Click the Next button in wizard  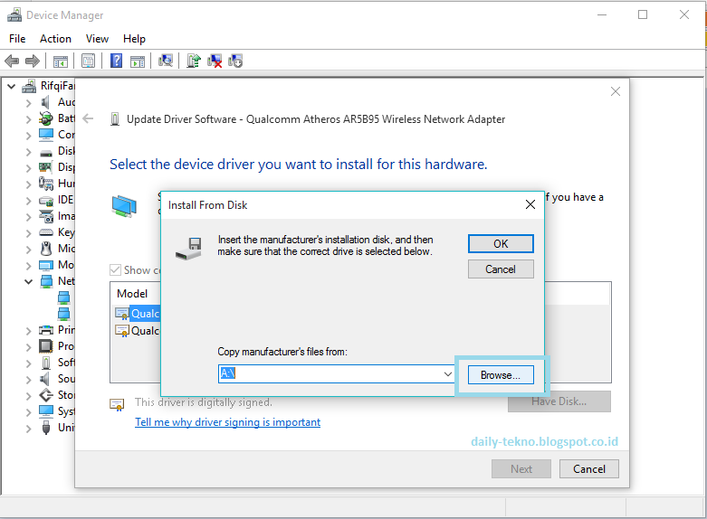[x=521, y=469]
